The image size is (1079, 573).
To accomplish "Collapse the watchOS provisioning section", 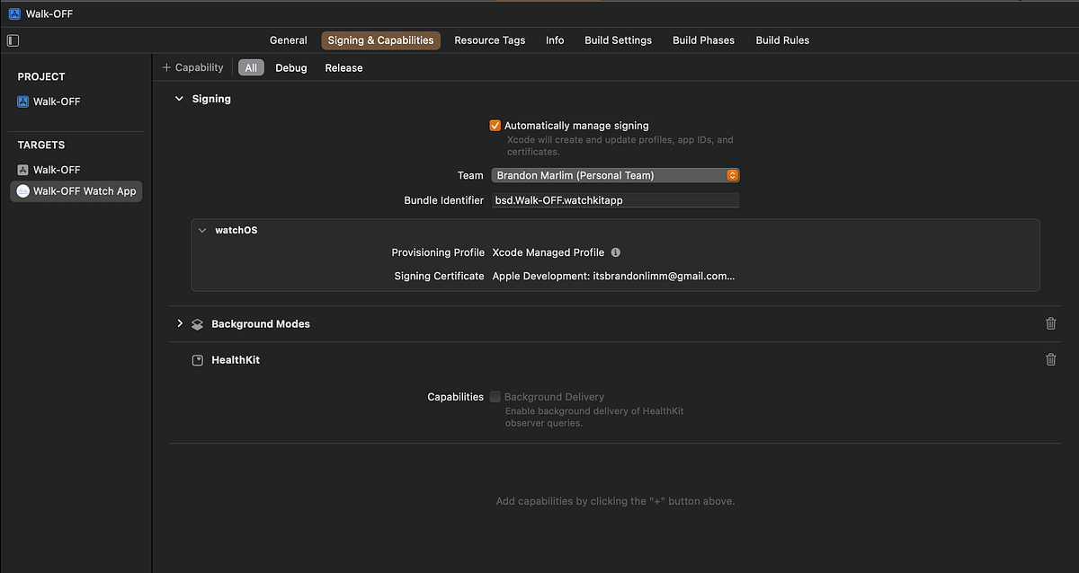I will [x=201, y=230].
